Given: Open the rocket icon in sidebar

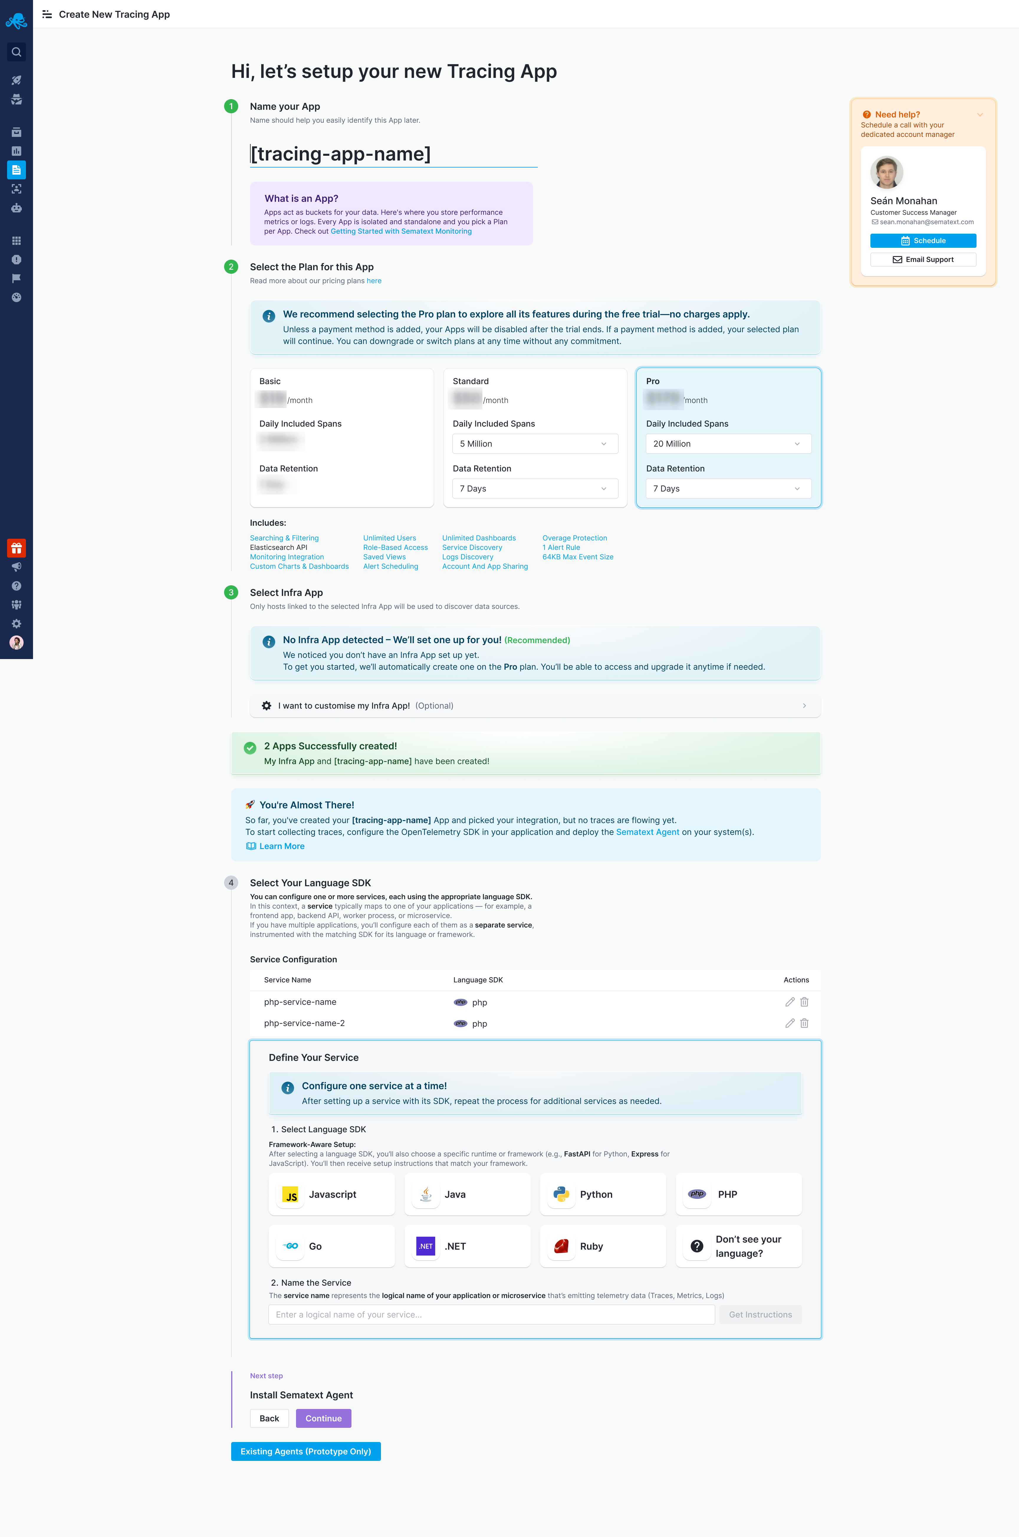Looking at the screenshot, I should 16,80.
